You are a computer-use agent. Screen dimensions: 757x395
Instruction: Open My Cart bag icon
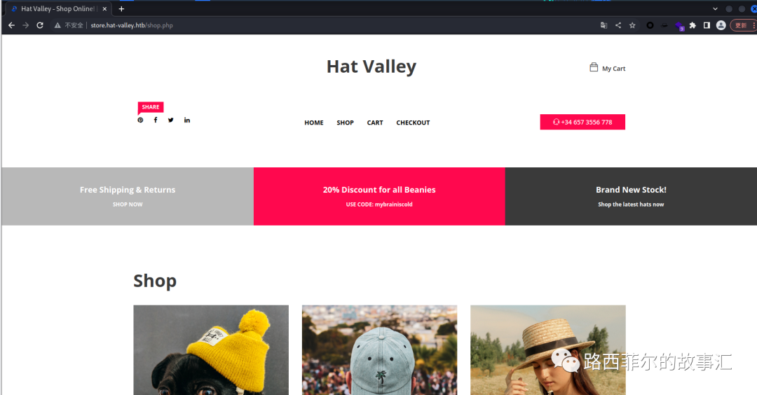[594, 67]
